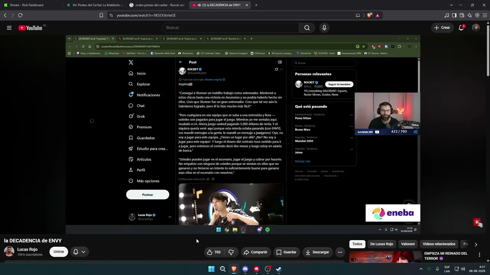Download the video with Descargar
This screenshot has height=275, width=490.
coord(317,252)
